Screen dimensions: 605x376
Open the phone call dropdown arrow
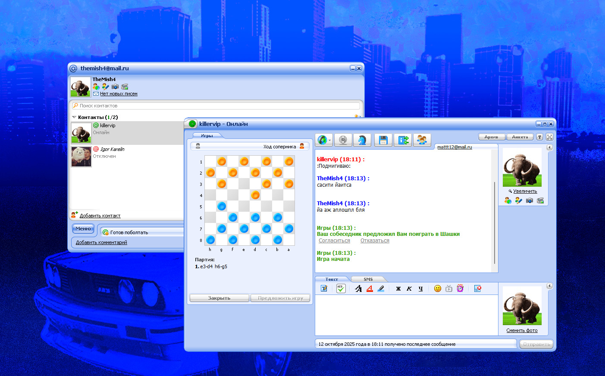point(330,141)
